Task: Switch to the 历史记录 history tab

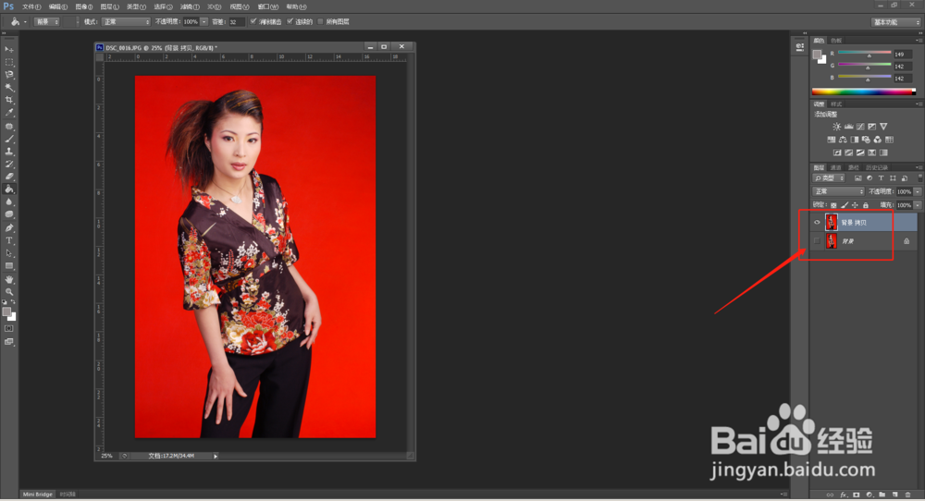Action: [x=877, y=167]
